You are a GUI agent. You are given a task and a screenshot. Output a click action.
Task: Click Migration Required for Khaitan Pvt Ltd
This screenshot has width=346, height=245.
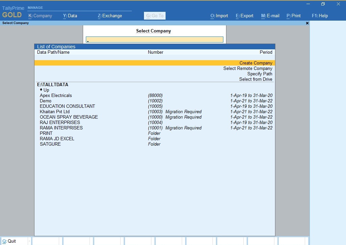(x=183, y=112)
